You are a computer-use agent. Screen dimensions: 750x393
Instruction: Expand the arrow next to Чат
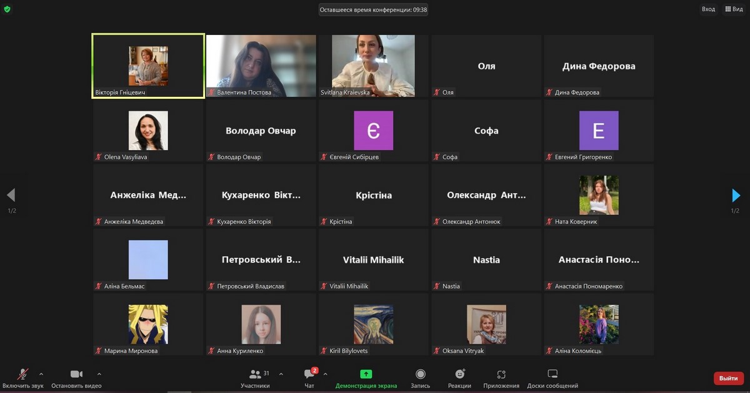click(325, 374)
